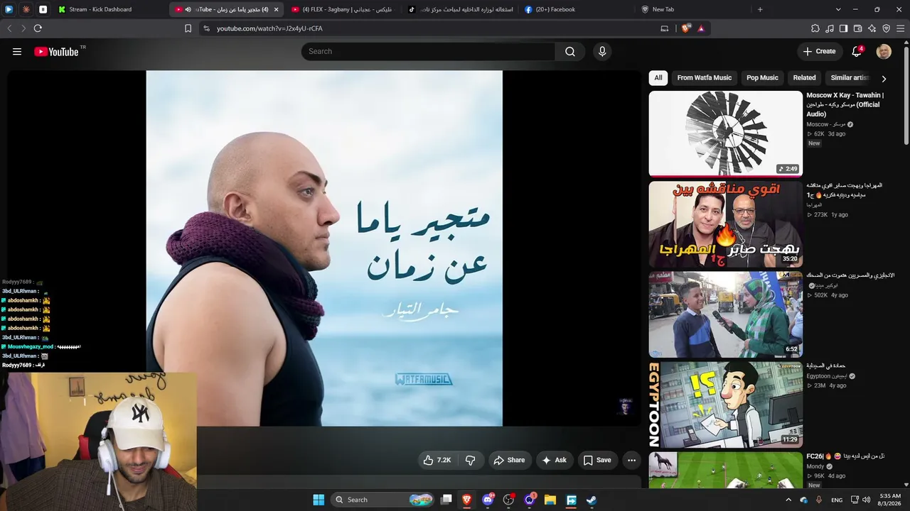
Task: Show hidden system tray icons
Action: [788, 500]
